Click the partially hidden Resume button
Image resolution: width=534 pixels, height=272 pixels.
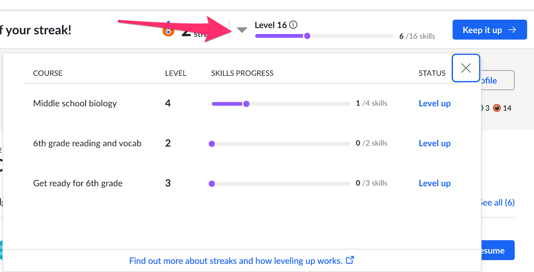(498, 250)
